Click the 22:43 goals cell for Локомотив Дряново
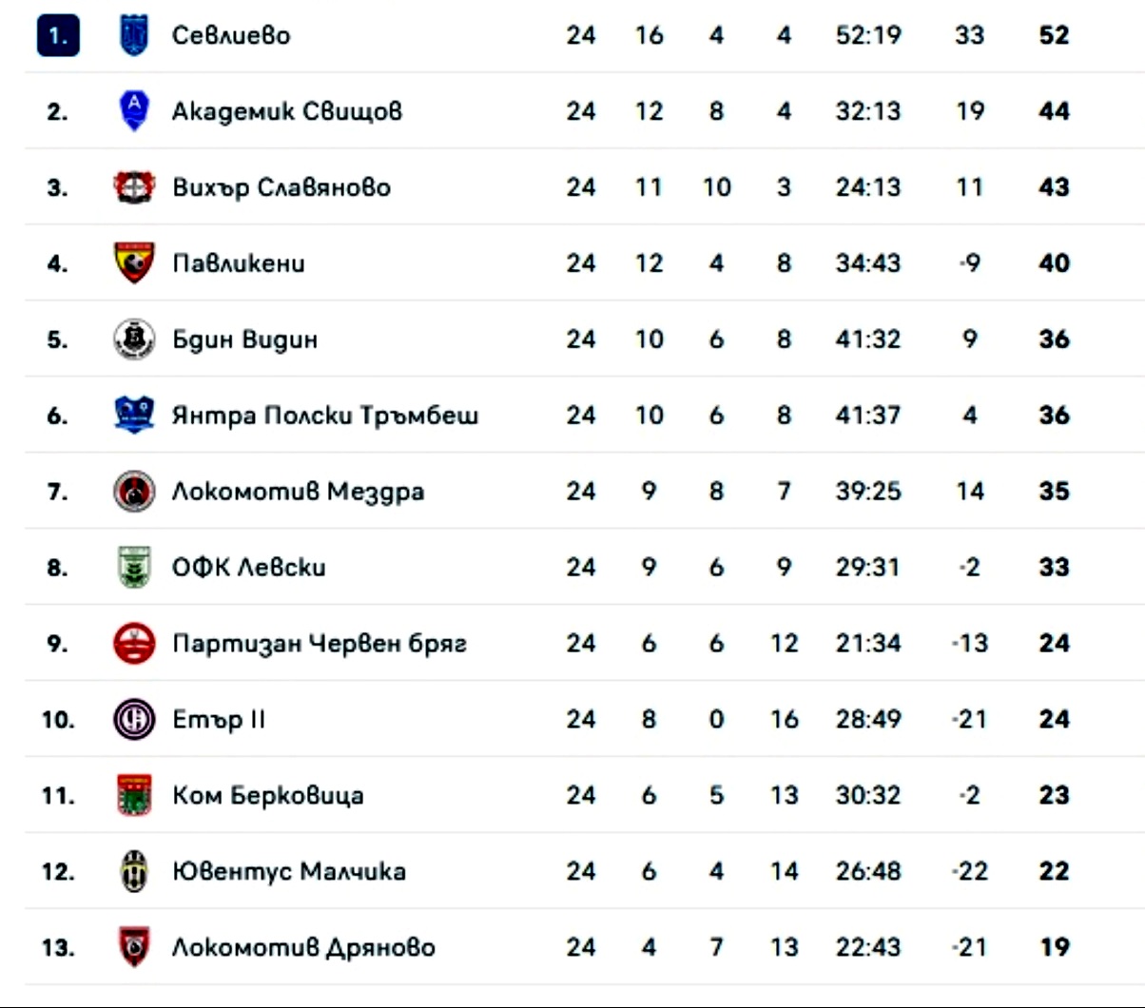The width and height of the screenshot is (1145, 1008). tap(868, 947)
